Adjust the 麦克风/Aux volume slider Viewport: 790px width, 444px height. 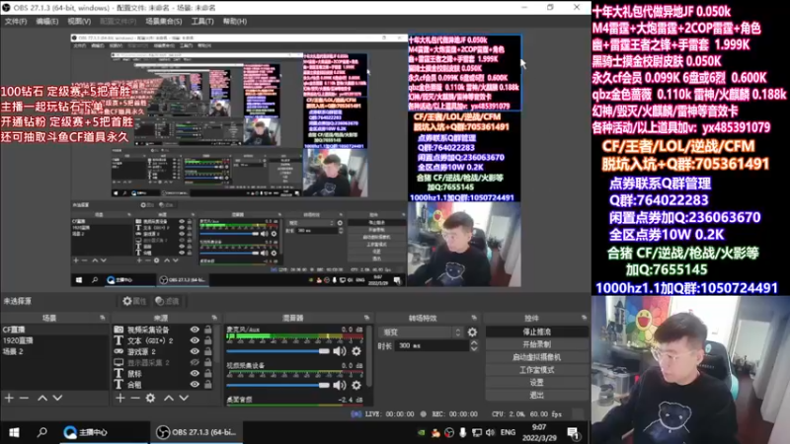278,351
